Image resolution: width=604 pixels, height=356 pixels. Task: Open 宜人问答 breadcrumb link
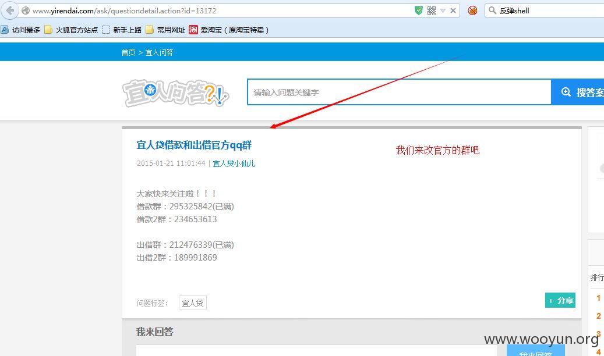159,52
